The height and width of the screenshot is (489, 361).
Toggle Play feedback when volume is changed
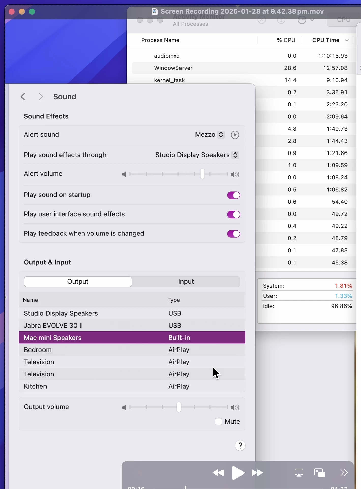tap(233, 234)
